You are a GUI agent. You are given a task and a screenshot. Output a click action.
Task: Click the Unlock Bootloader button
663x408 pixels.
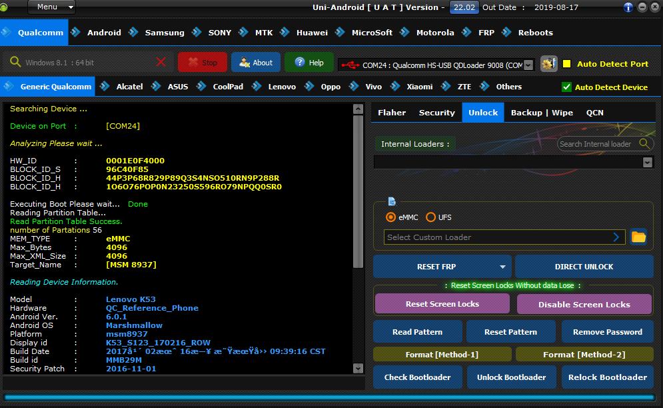[x=511, y=377]
